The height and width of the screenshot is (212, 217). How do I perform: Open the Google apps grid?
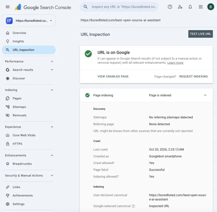click(x=200, y=7)
